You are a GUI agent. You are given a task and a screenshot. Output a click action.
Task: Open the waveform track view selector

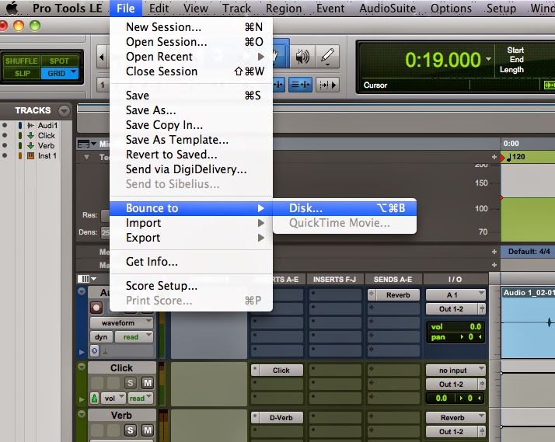click(x=121, y=323)
